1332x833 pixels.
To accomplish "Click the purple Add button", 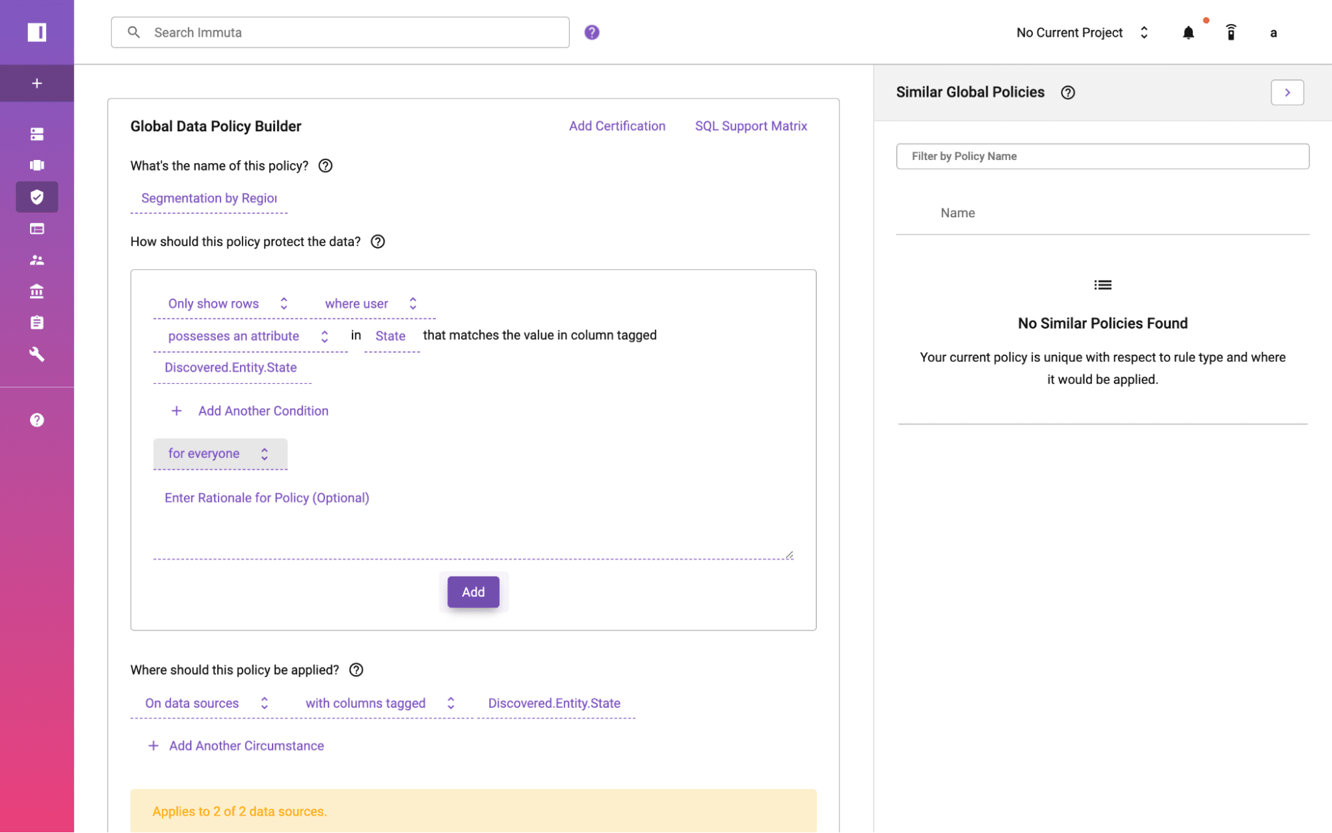I will 473,592.
